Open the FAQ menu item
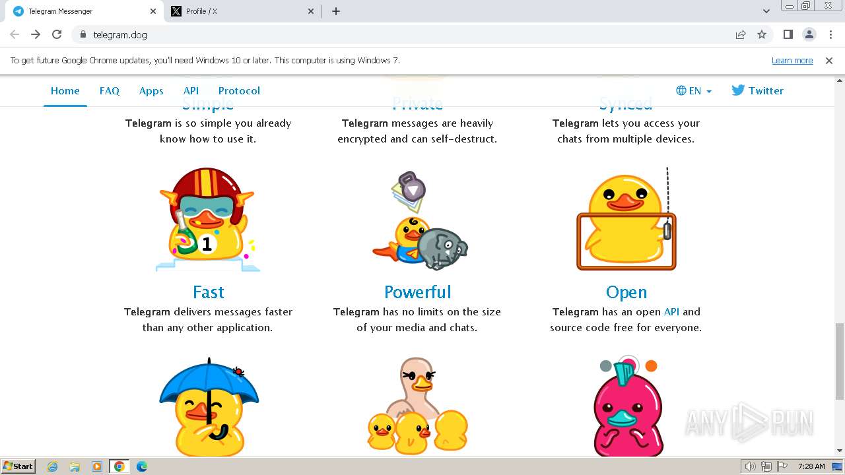The width and height of the screenshot is (845, 475). tap(110, 91)
